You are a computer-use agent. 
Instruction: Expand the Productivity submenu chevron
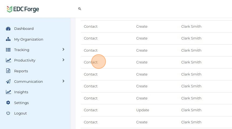[63, 60]
